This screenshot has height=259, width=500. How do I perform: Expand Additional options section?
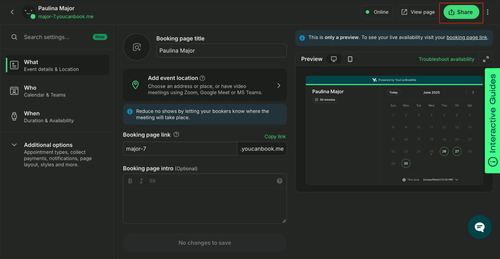(x=14, y=145)
